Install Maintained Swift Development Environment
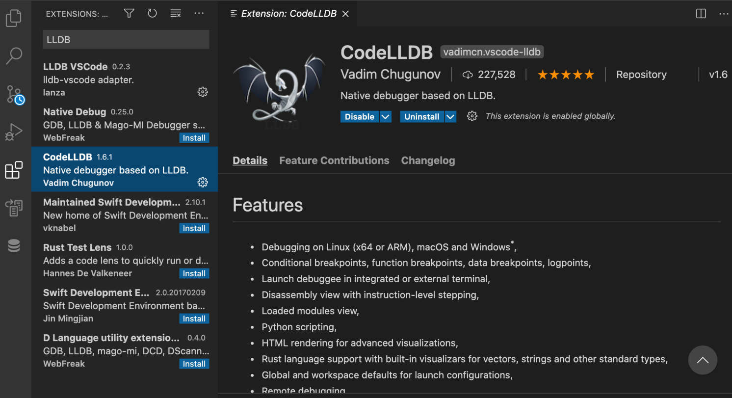 tap(194, 228)
